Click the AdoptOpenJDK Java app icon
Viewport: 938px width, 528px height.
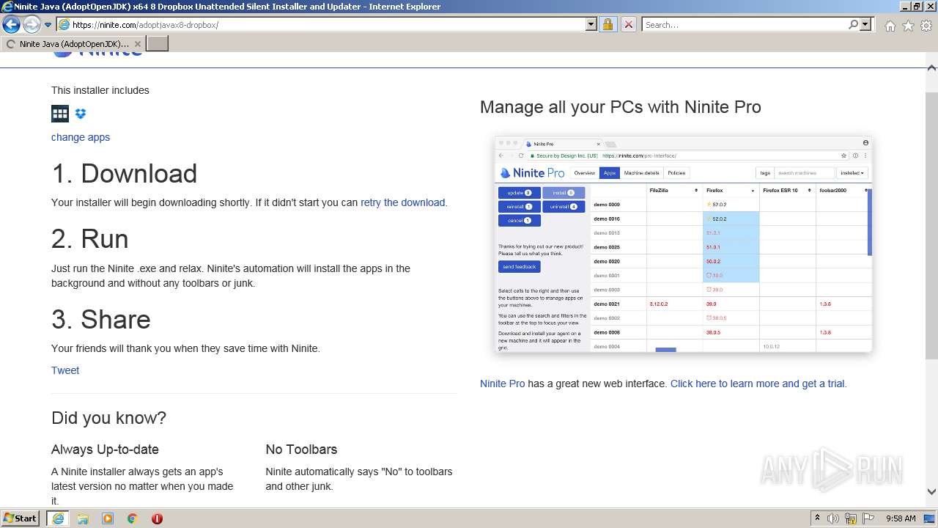60,113
